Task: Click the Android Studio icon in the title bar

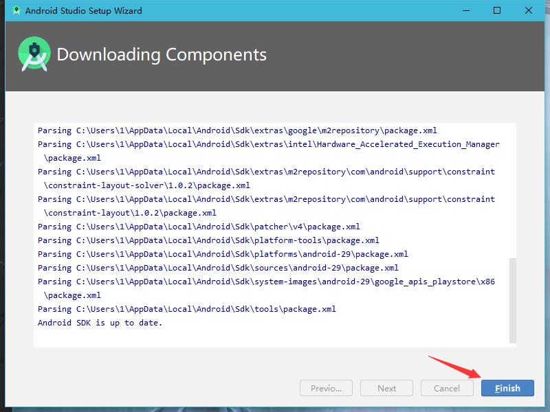Action: tap(16, 10)
